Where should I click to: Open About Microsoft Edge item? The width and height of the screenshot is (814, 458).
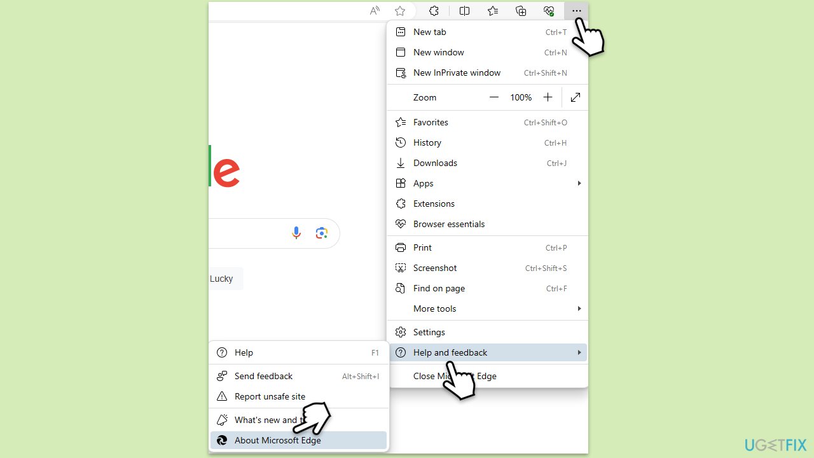pyautogui.click(x=298, y=440)
